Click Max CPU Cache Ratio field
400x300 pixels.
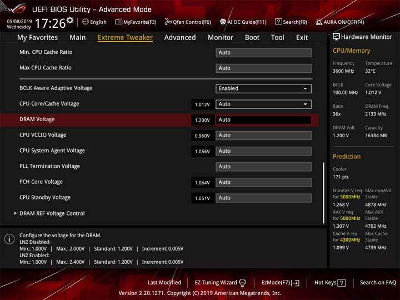click(x=263, y=68)
